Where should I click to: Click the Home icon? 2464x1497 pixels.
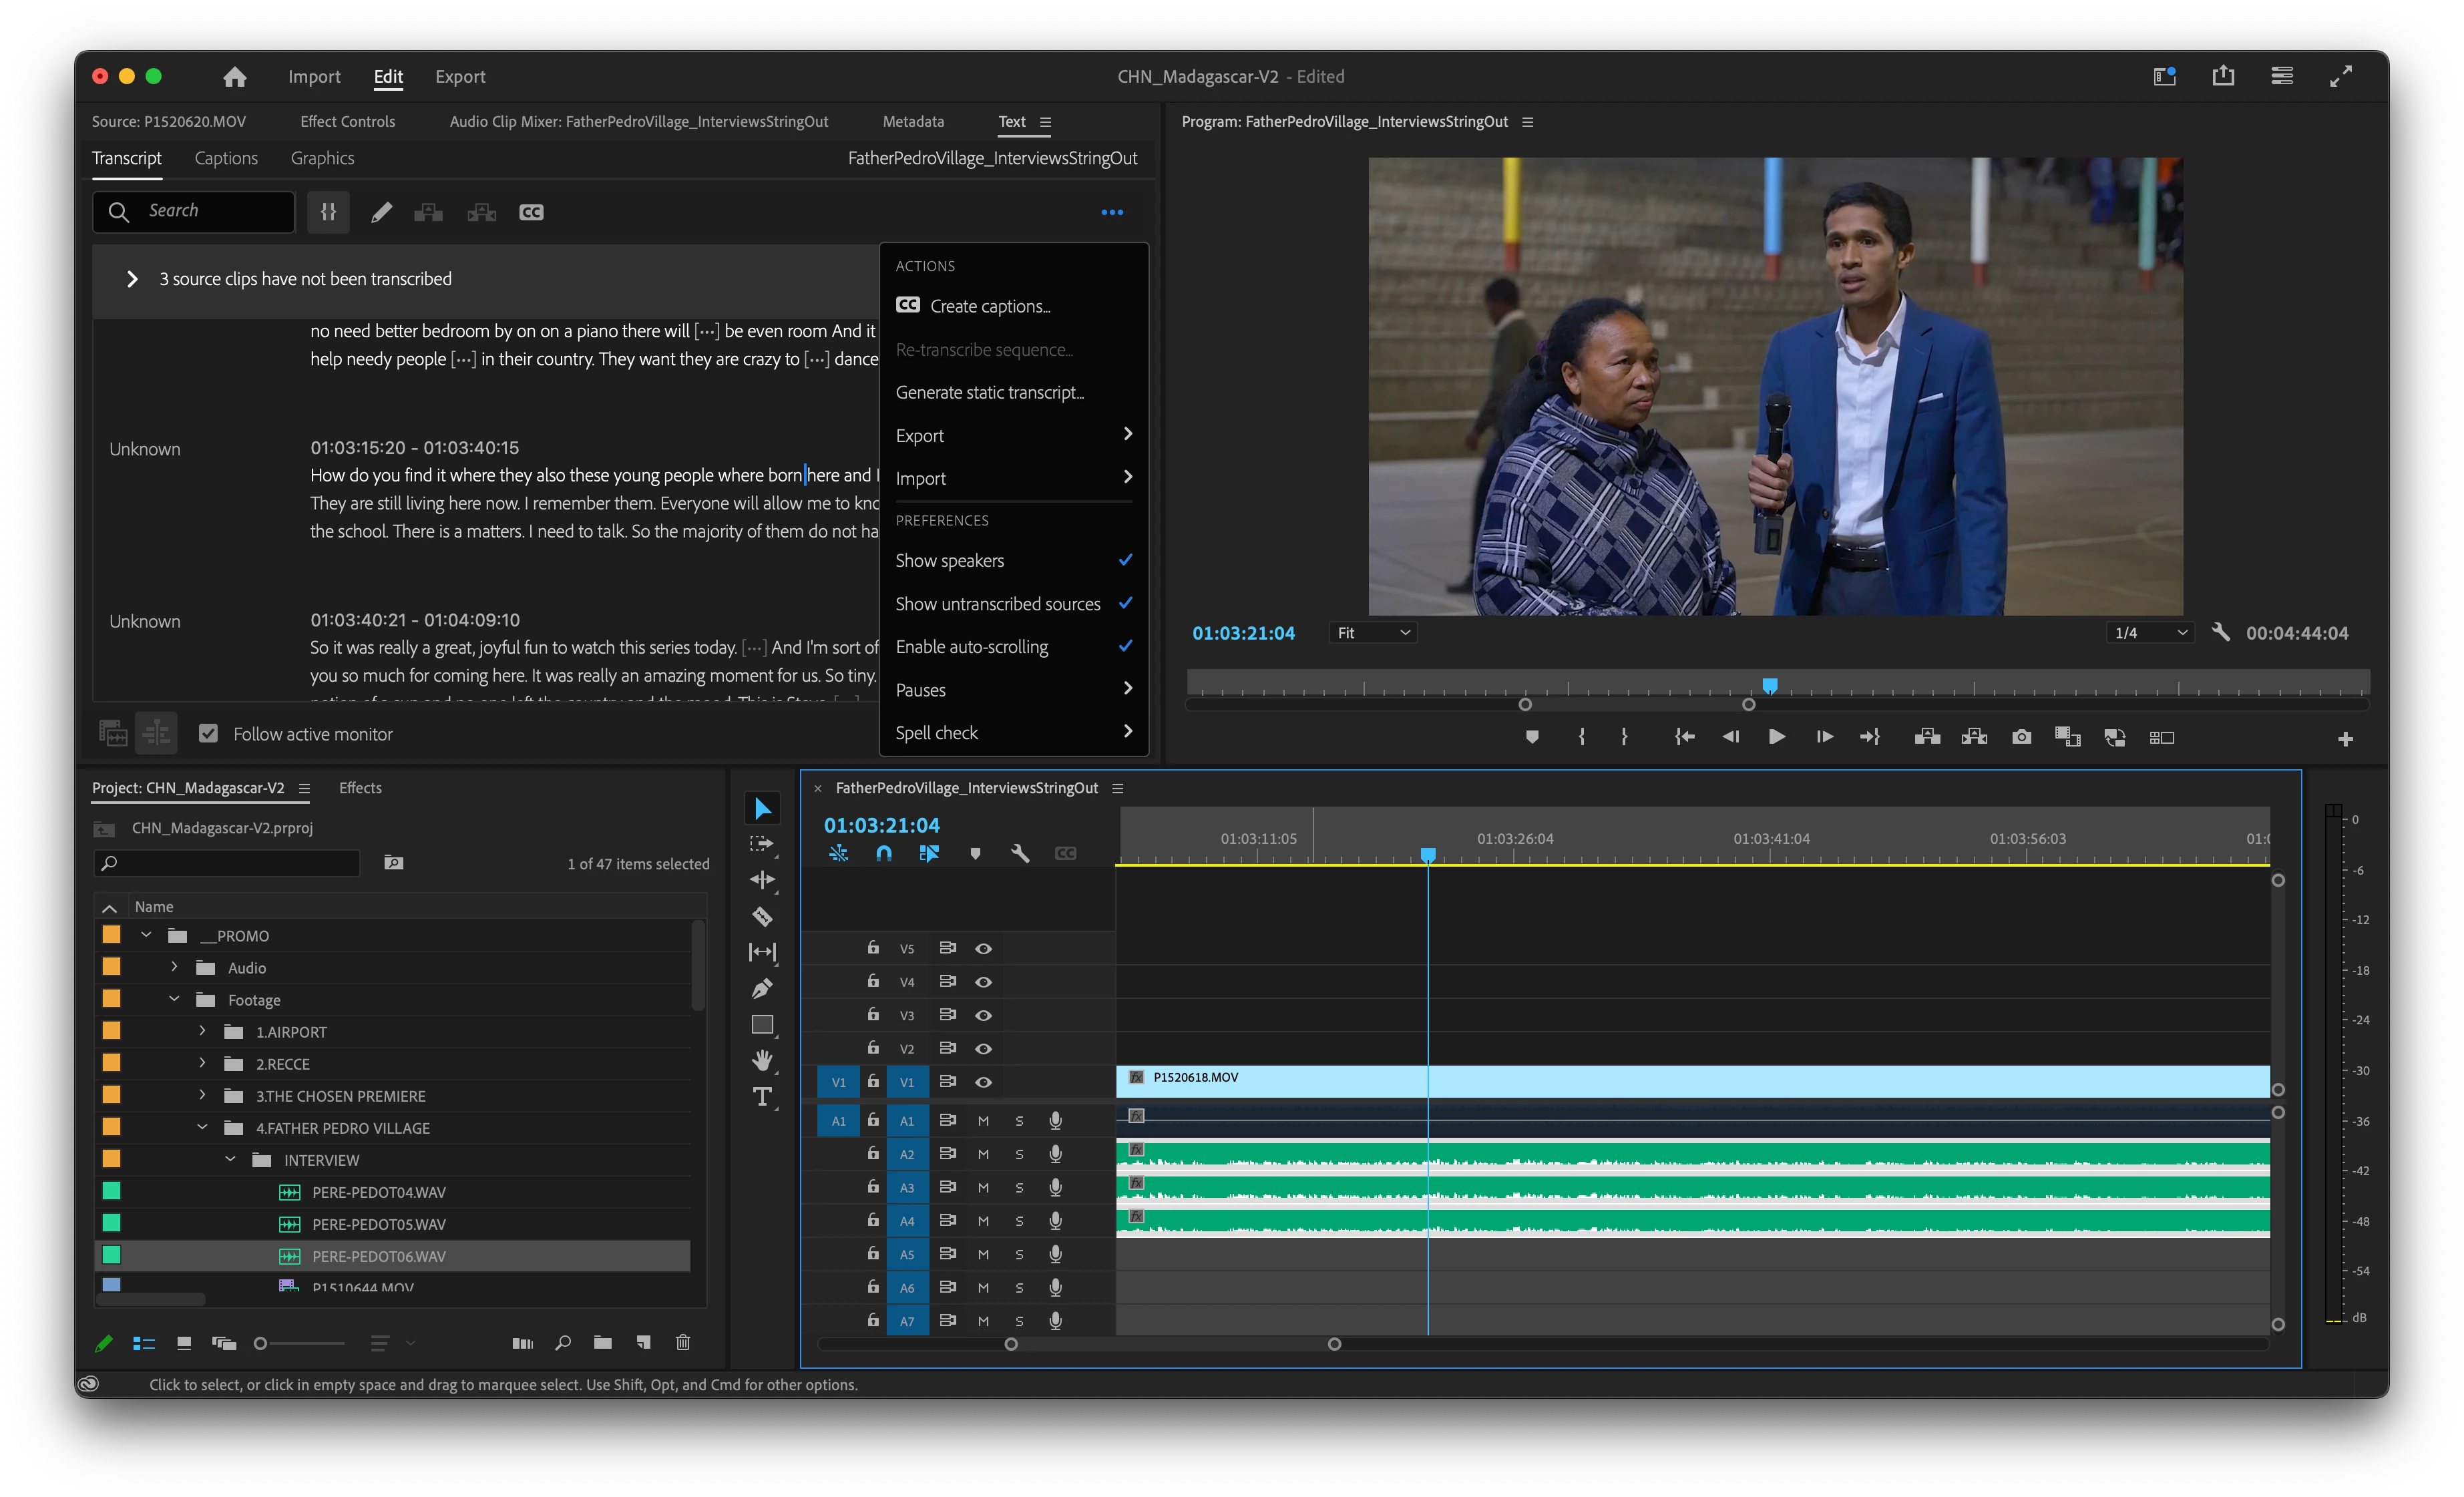click(235, 77)
